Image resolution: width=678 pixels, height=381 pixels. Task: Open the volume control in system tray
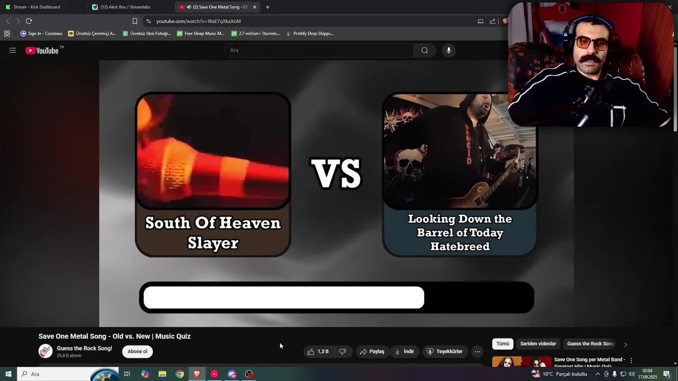(631, 374)
